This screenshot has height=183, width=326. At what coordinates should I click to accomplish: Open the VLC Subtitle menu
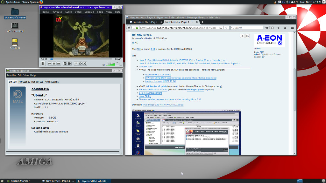click(x=89, y=12)
